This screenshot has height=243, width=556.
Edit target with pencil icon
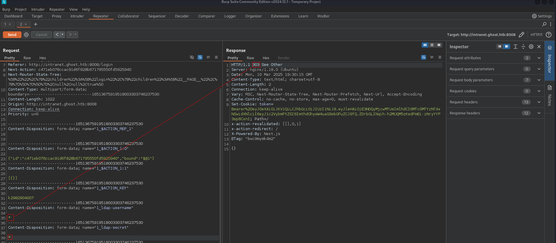pyautogui.click(x=521, y=35)
